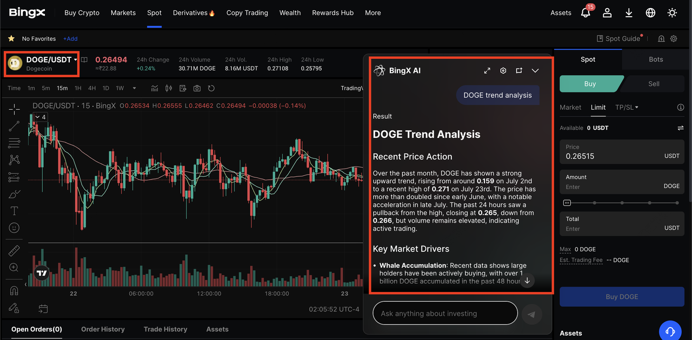The height and width of the screenshot is (340, 692).
Task: Click the download app icon
Action: (x=629, y=12)
